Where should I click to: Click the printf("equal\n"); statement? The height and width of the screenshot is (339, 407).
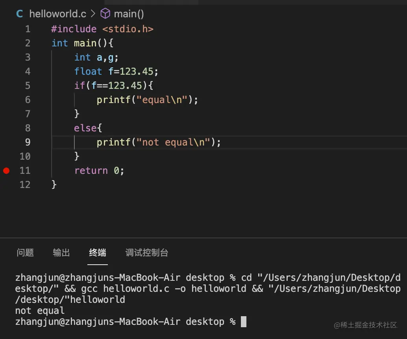click(148, 100)
